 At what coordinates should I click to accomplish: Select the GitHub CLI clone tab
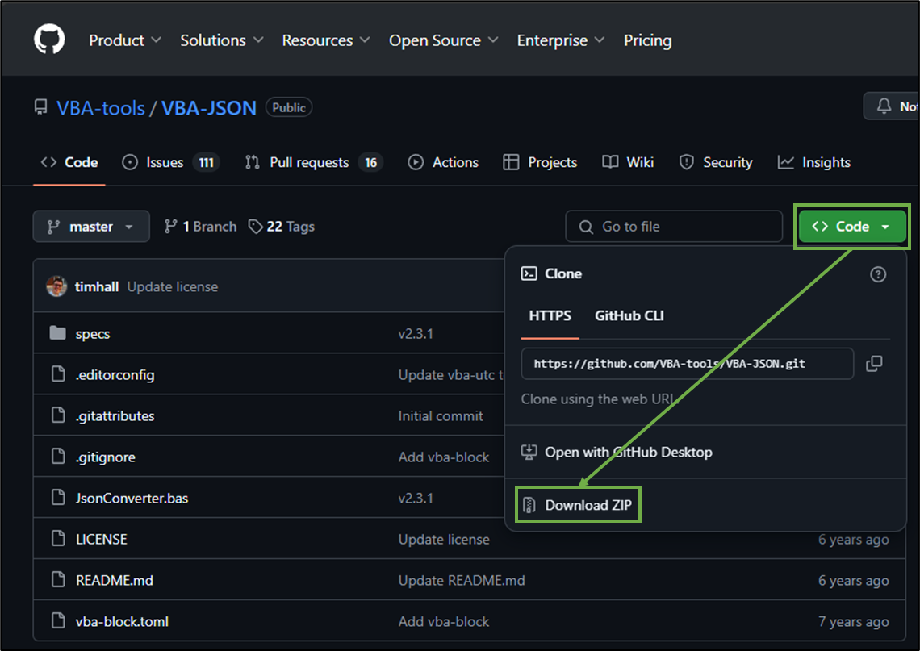[629, 315]
